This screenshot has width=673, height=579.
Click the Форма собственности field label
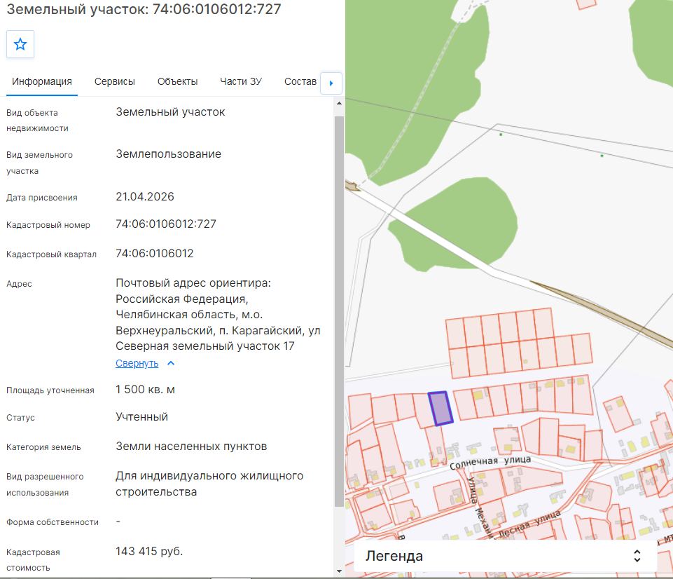[x=53, y=522]
